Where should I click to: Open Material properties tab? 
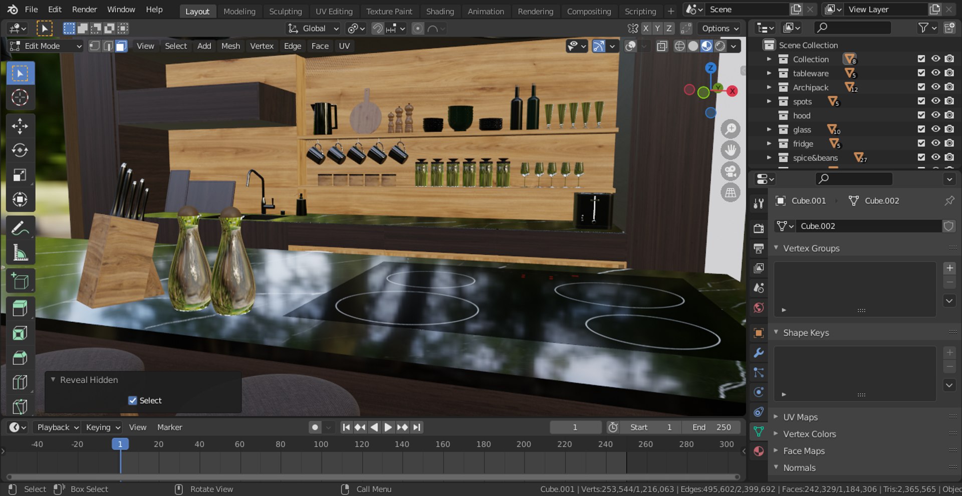pos(759,451)
